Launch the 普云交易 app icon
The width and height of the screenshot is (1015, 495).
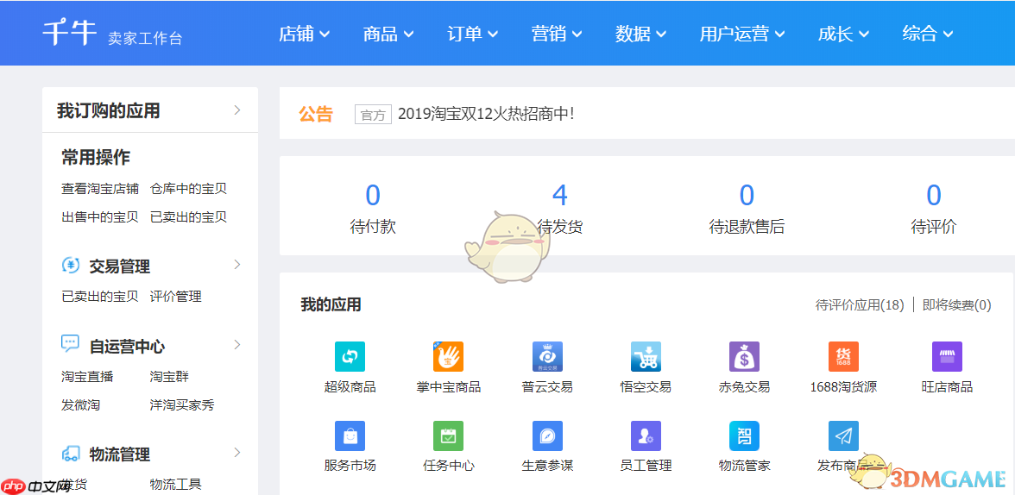pyautogui.click(x=547, y=356)
